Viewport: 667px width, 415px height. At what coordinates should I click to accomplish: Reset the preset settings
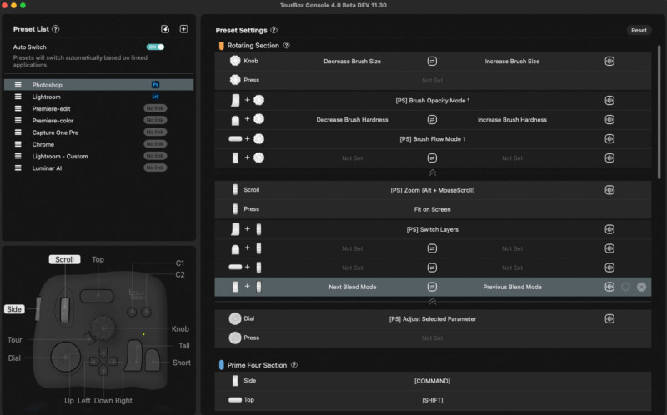[x=639, y=30]
